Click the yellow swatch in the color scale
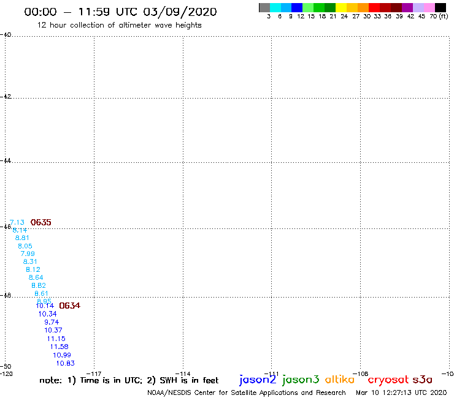Viewport: 454px width, 398px height. pyautogui.click(x=341, y=7)
